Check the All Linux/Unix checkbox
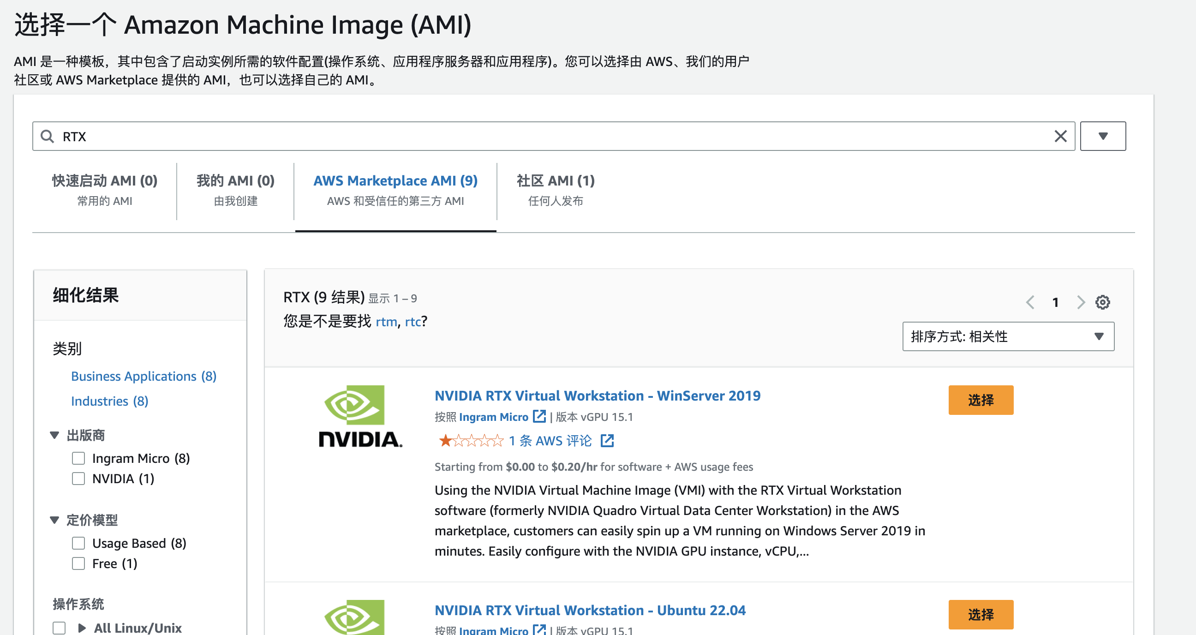1196x635 pixels. [x=59, y=628]
